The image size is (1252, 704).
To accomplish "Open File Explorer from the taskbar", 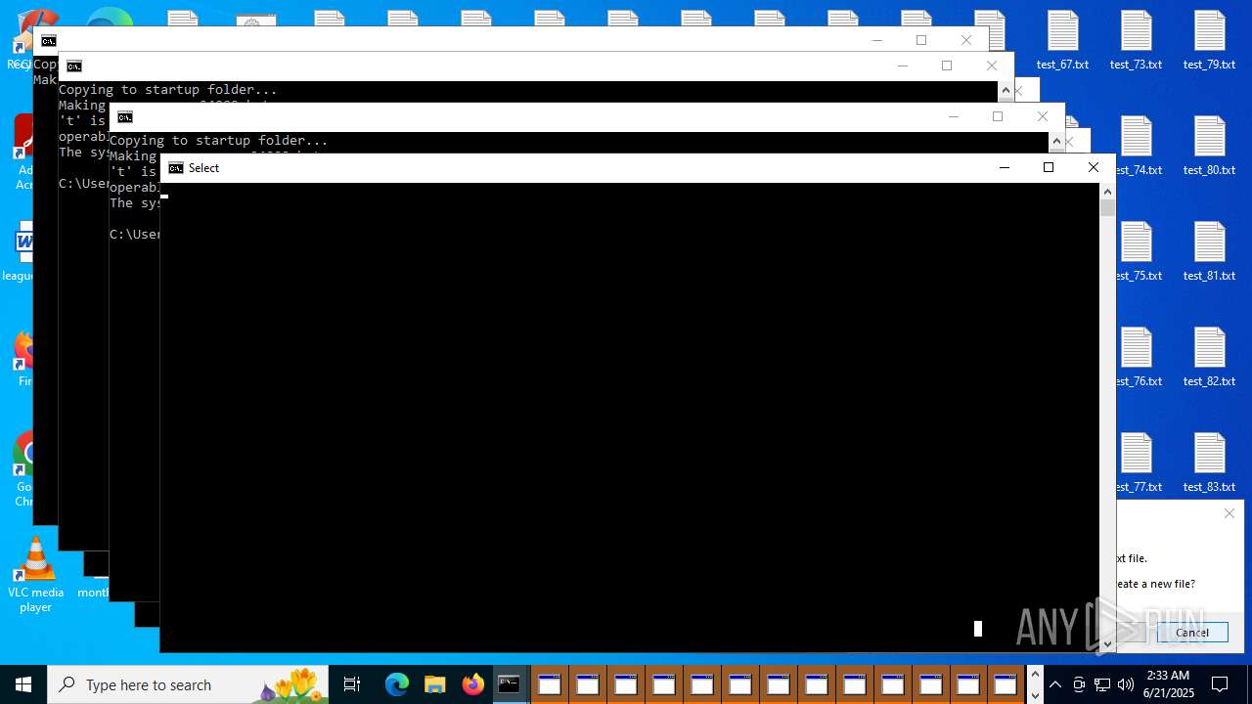I will tap(434, 684).
